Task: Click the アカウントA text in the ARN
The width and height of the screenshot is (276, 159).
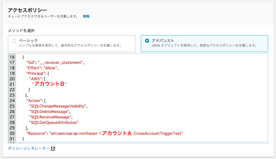Action: [x=117, y=133]
